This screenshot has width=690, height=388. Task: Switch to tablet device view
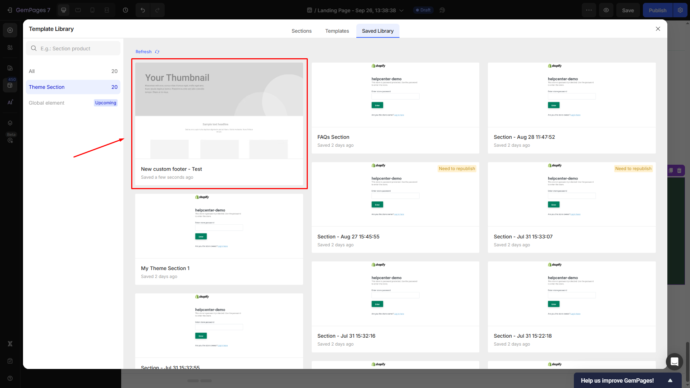point(78,10)
